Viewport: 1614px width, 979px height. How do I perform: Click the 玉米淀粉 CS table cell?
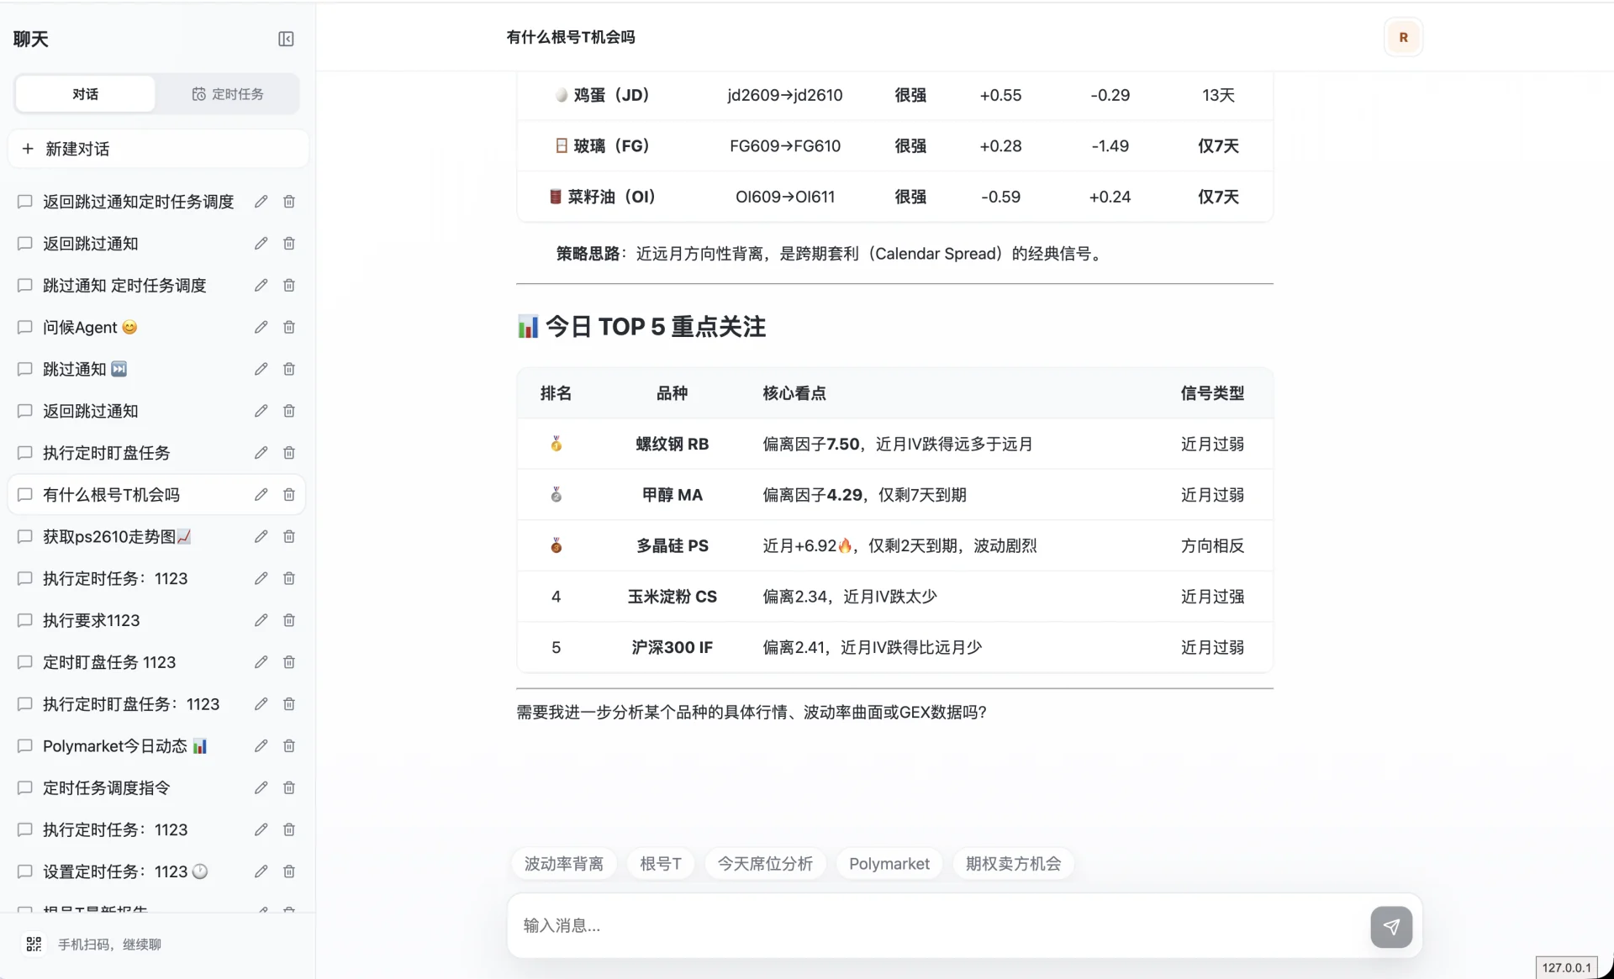click(x=672, y=597)
